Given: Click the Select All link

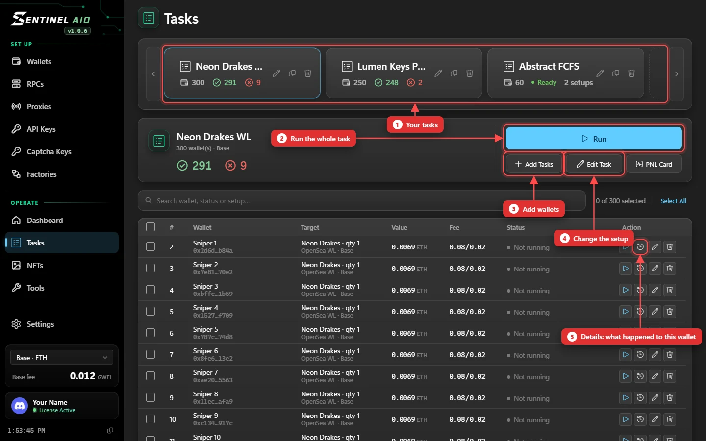Looking at the screenshot, I should [x=673, y=201].
